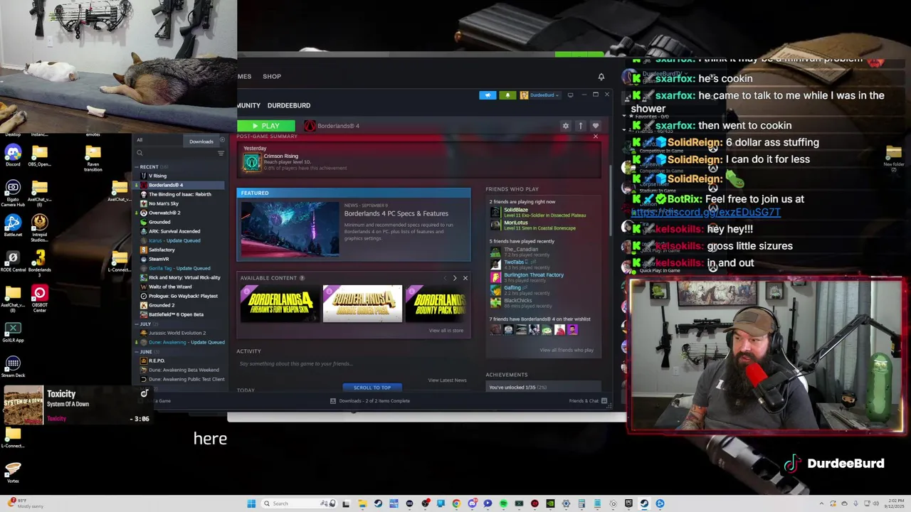Click View all in store link
The image size is (911, 512).
coord(446,330)
